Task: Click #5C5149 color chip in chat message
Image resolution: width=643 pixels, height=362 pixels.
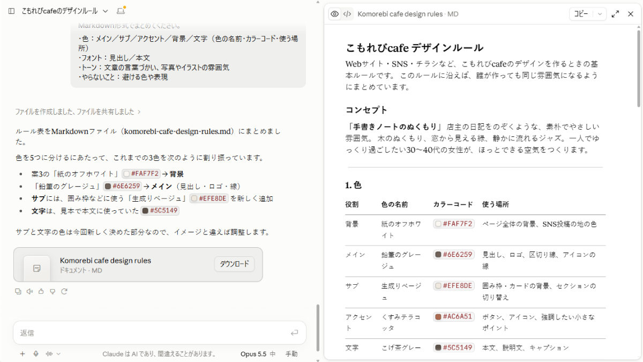Action: tap(160, 211)
